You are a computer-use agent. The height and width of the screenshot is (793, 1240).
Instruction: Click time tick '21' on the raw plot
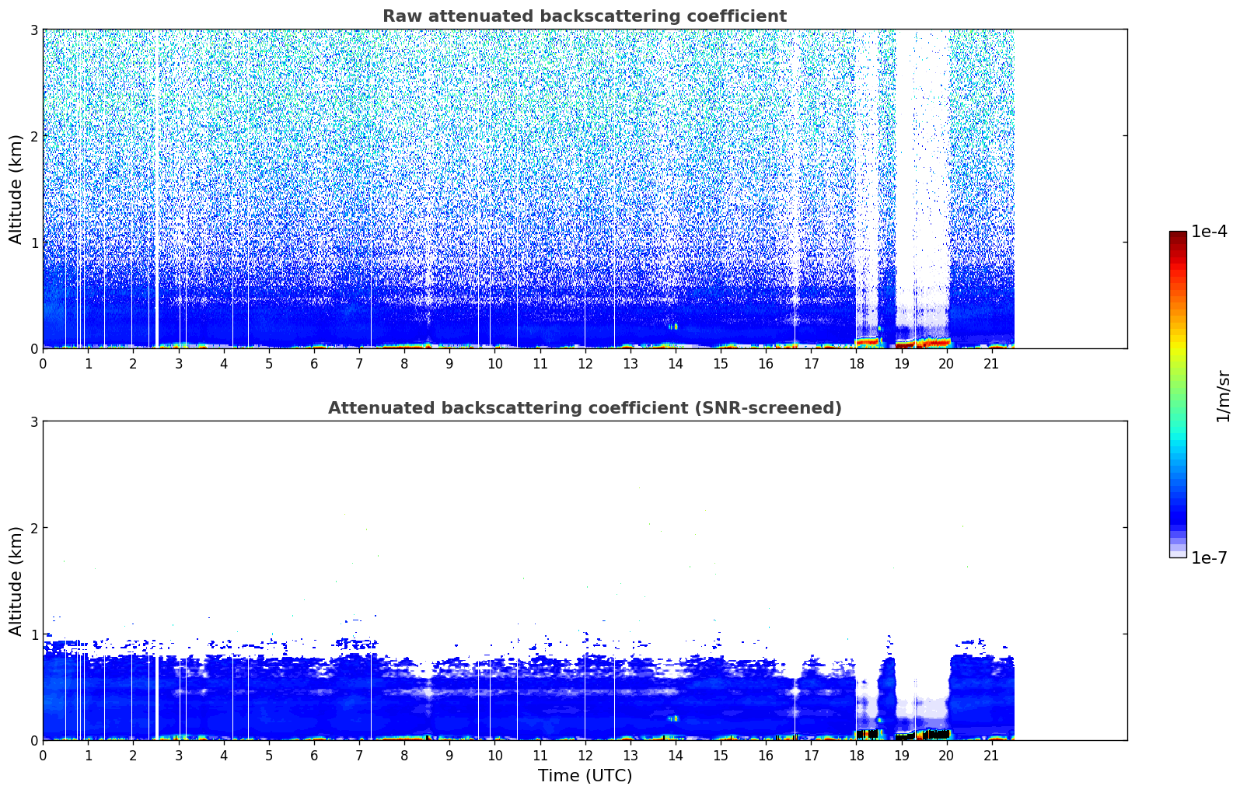click(991, 363)
